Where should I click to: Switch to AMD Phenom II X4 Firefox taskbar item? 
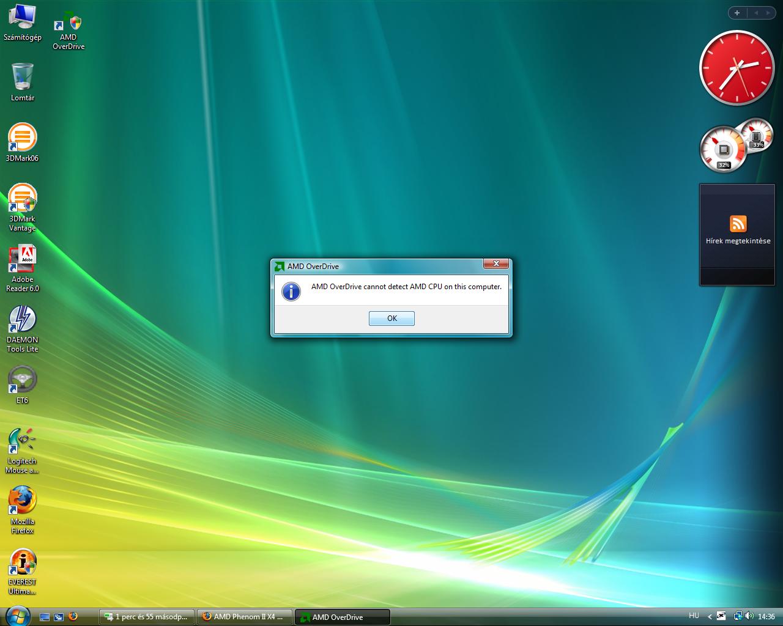pyautogui.click(x=245, y=617)
